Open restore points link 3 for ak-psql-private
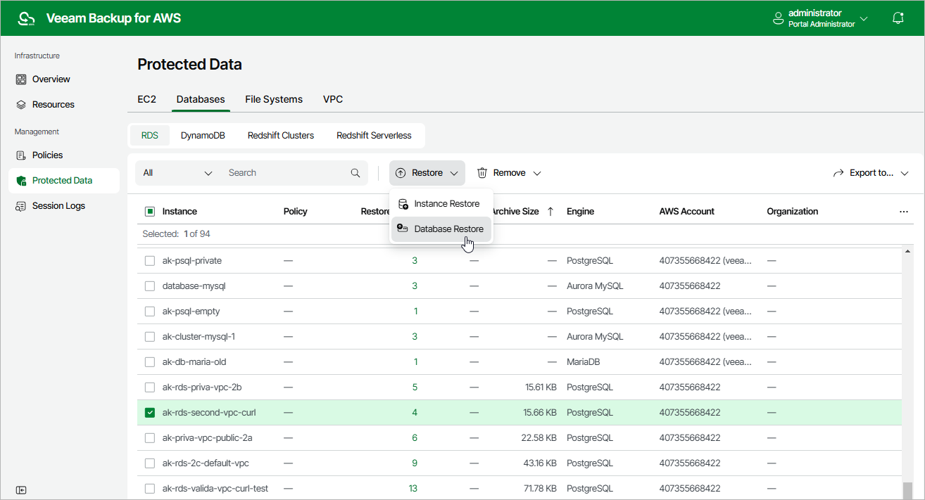This screenshot has width=925, height=500. coord(415,261)
